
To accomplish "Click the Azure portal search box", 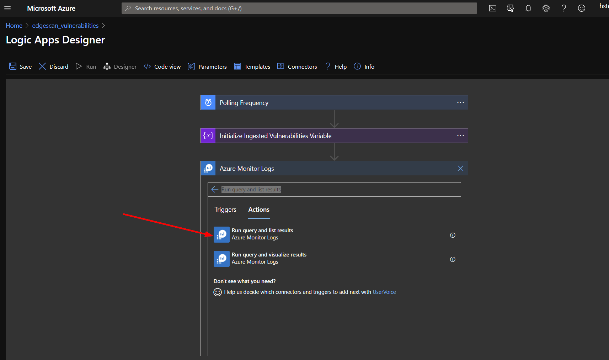I will 299,8.
